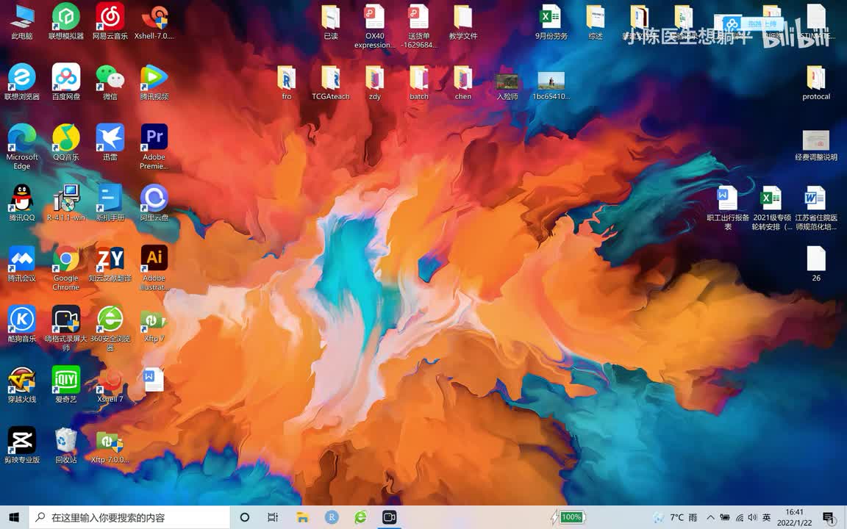Open the R app taskbar icon
The width and height of the screenshot is (847, 529).
(x=331, y=517)
